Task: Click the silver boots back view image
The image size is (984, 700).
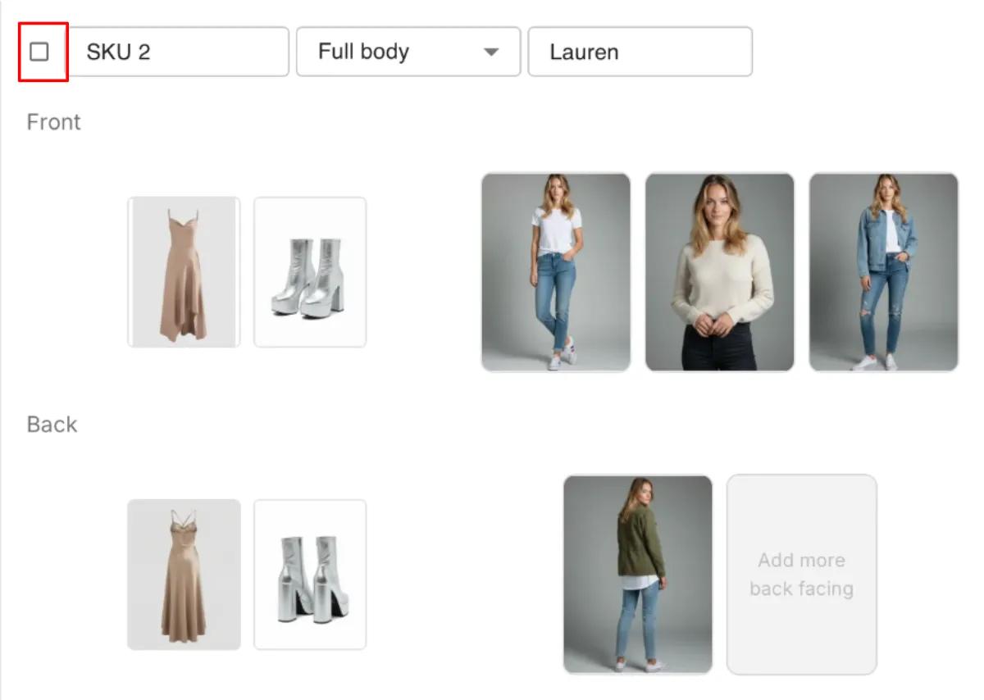Action: (x=310, y=574)
